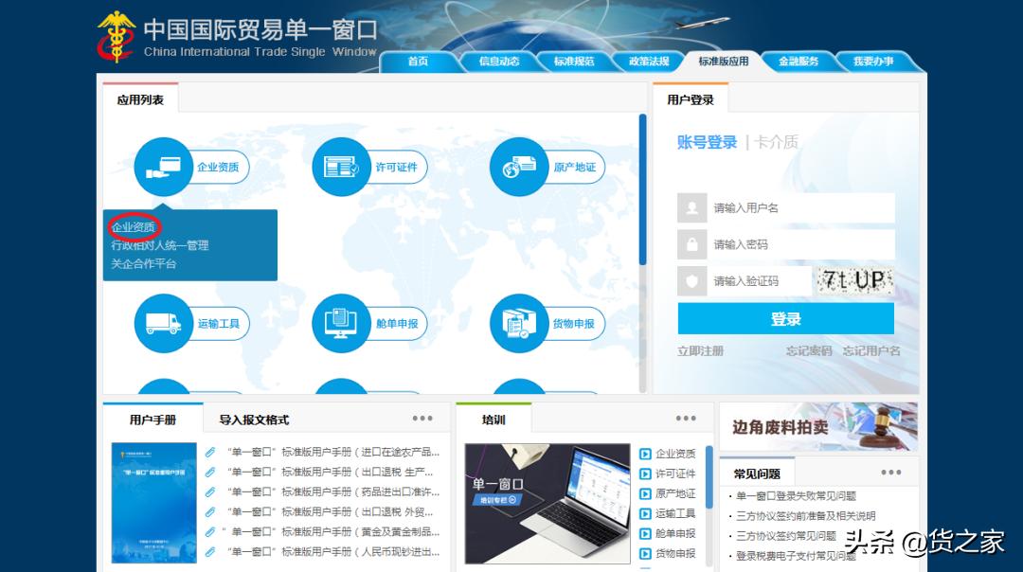Switch to the 金融服务 tab
The image size is (1023, 572).
coord(799,62)
